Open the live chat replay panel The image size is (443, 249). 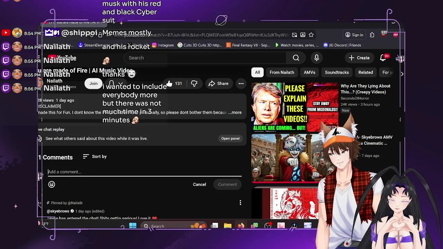pyautogui.click(x=230, y=138)
